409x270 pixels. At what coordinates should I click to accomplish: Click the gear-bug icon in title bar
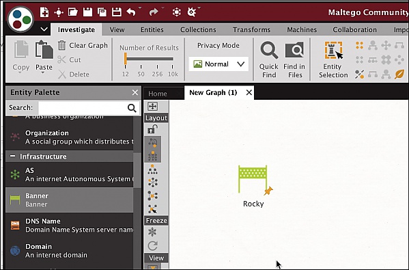[x=192, y=12]
